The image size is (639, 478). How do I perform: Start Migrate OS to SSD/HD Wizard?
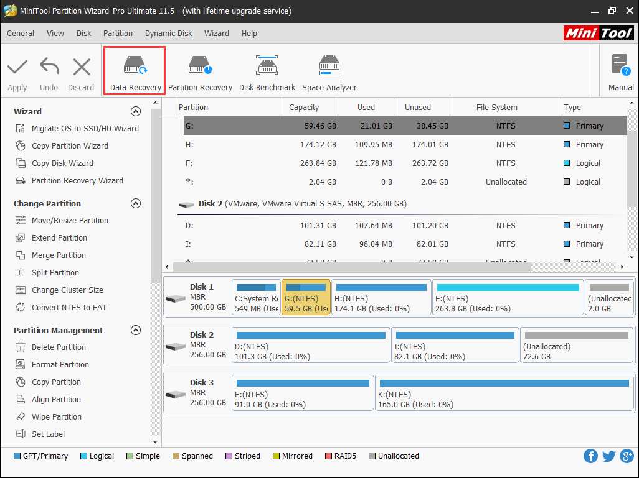pyautogui.click(x=77, y=129)
